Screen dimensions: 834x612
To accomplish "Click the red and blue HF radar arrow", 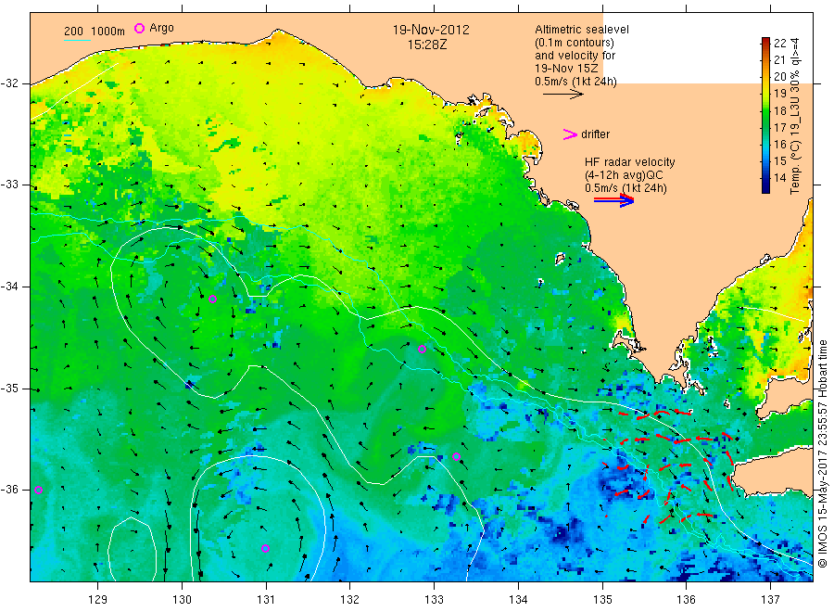I will point(614,200).
